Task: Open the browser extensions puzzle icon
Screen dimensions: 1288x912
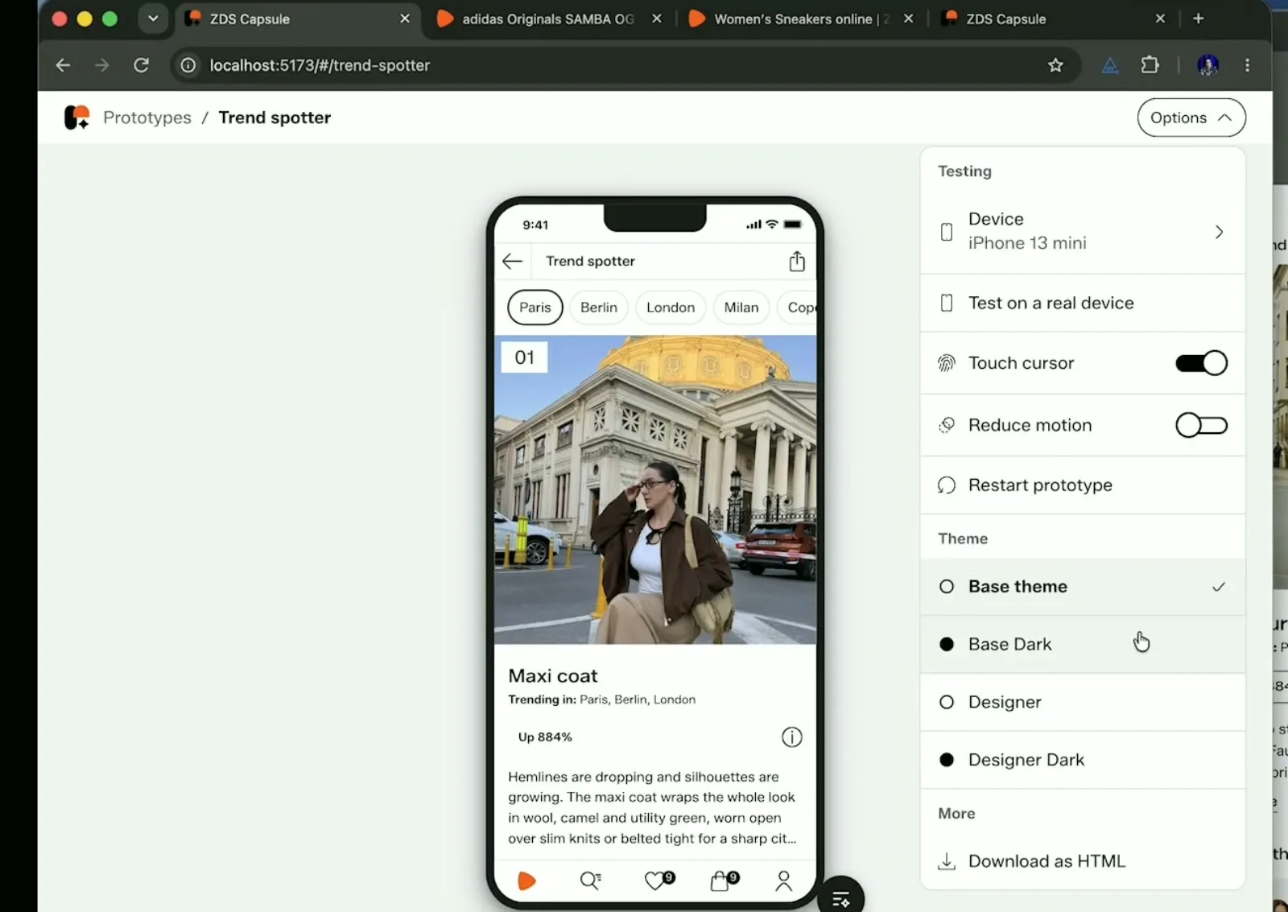Action: 1150,65
